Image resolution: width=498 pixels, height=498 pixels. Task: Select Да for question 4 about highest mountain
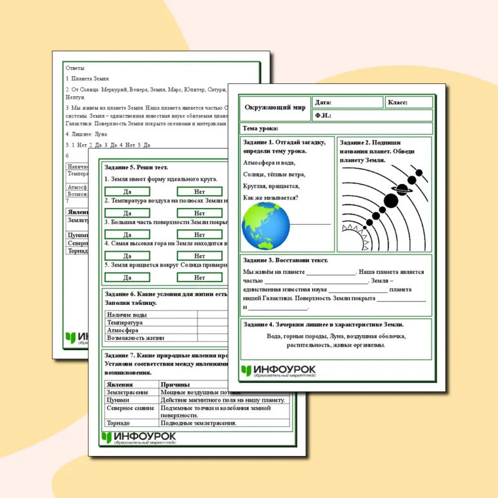click(x=127, y=256)
